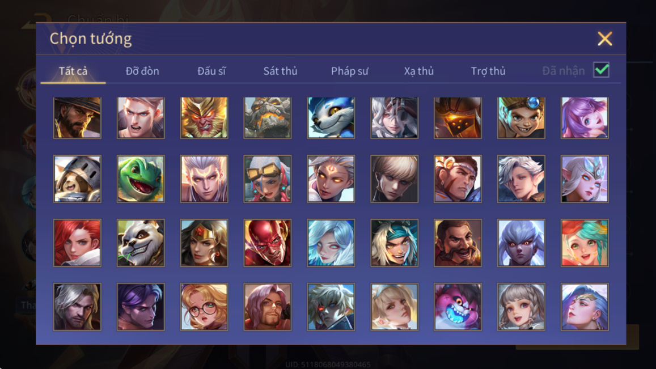Choose the green chameleon hero portrait
The height and width of the screenshot is (369, 656).
(141, 179)
